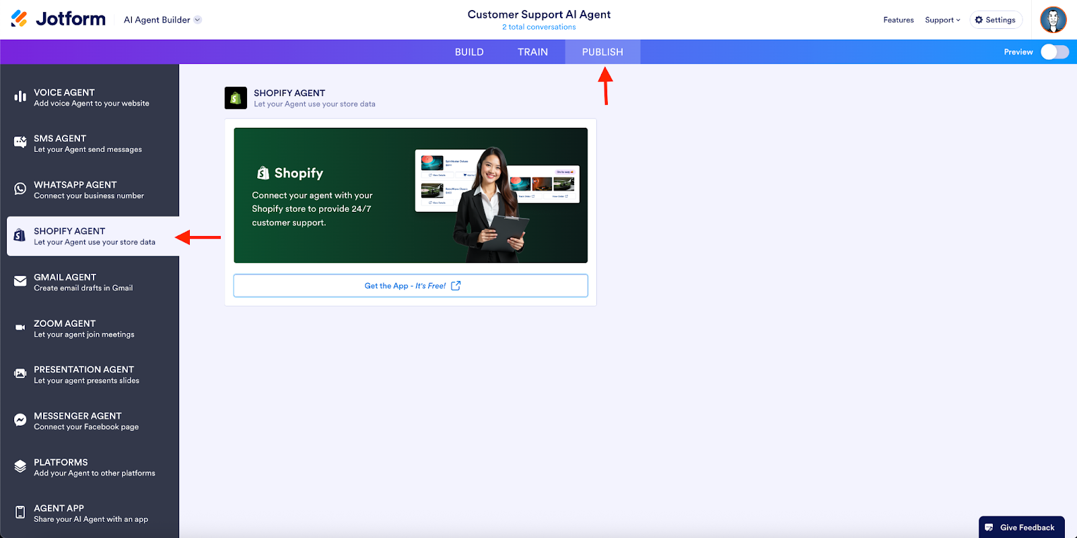Select the Platforms layers icon
Viewport: 1077px width, 538px height.
click(x=20, y=466)
